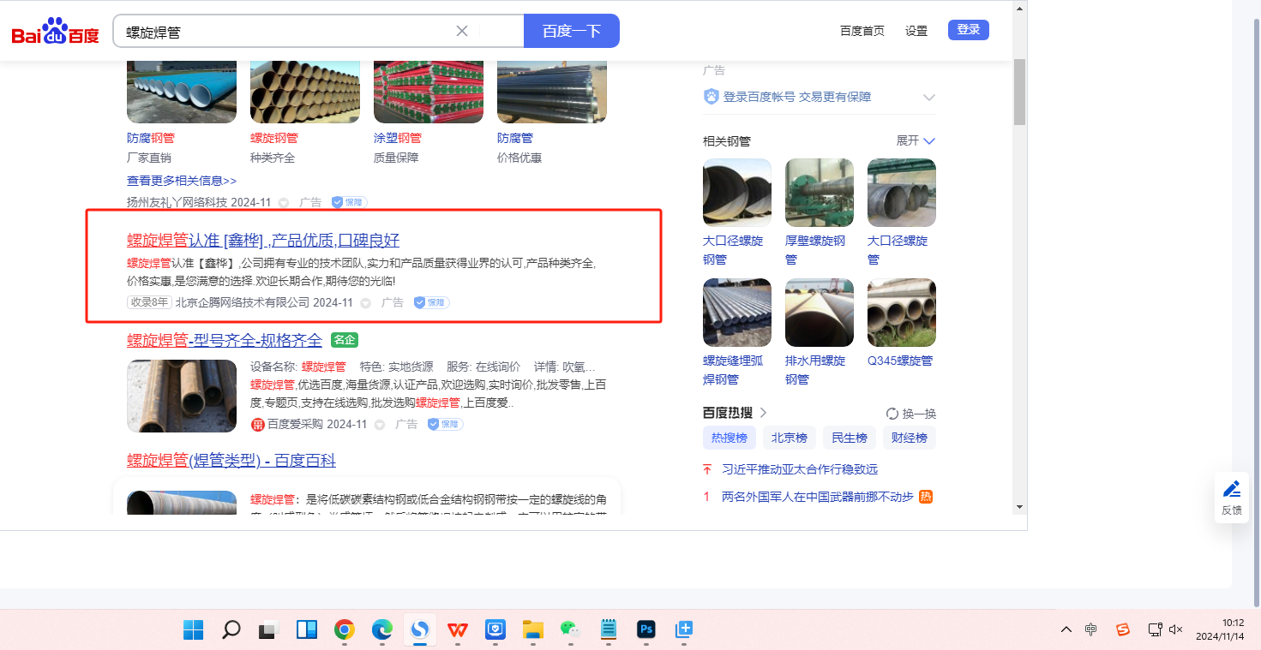Open Notepad from the taskbar
Image resolution: width=1261 pixels, height=650 pixels.
[x=609, y=630]
